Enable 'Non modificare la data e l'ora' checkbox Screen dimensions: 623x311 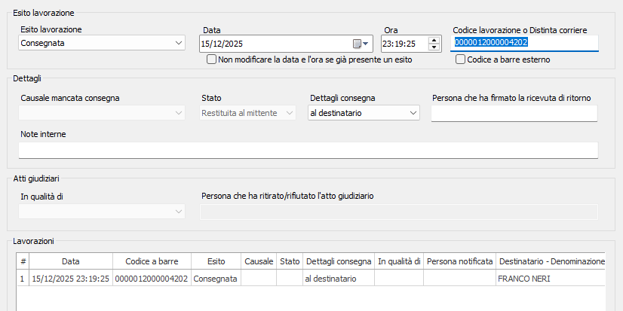click(212, 59)
